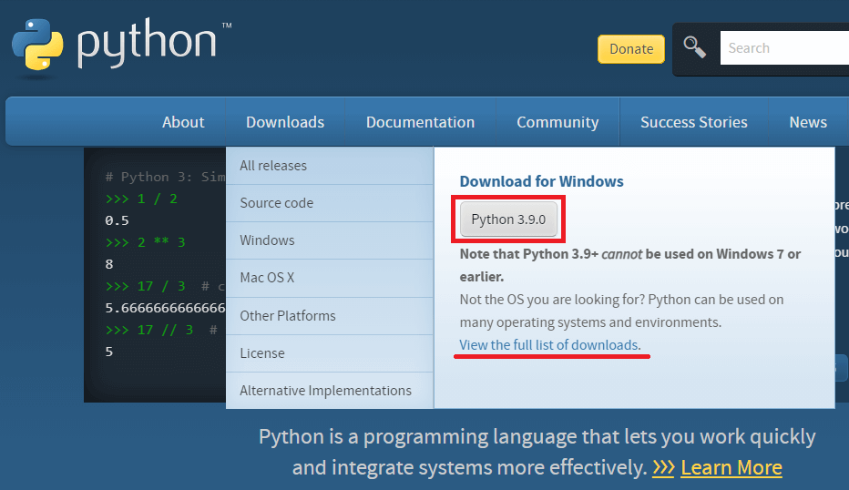
Task: Click the Python 3.9.0 download button
Action: (508, 219)
